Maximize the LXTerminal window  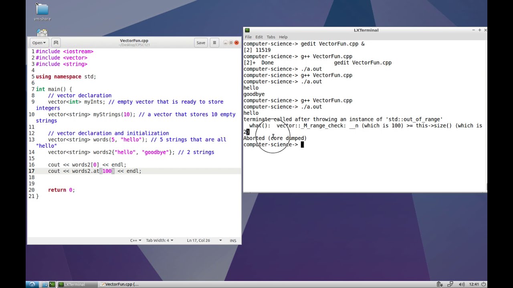click(479, 30)
